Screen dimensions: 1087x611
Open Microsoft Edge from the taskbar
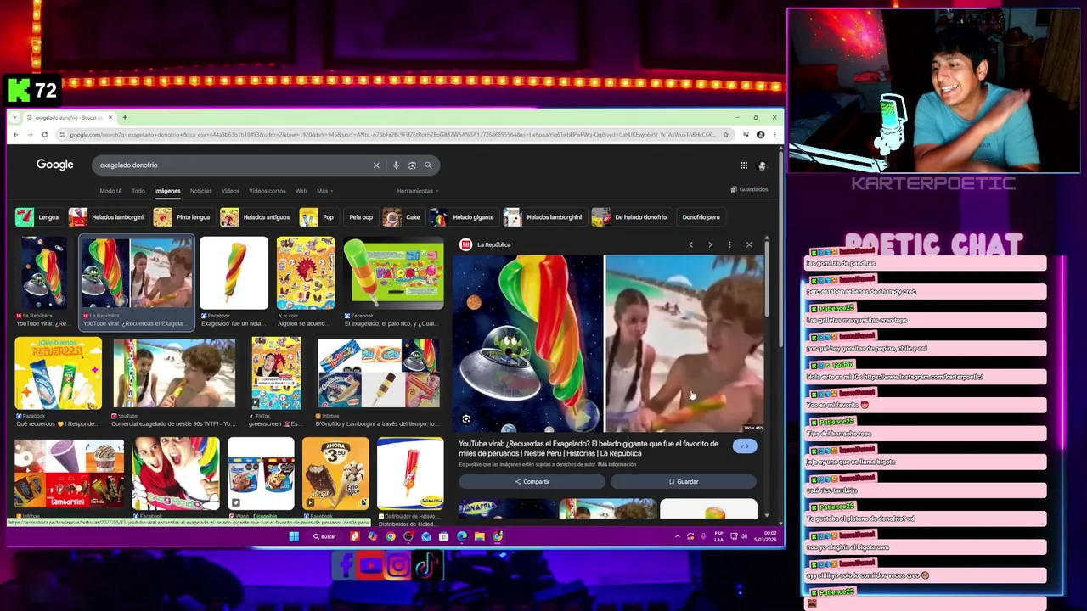tap(461, 536)
